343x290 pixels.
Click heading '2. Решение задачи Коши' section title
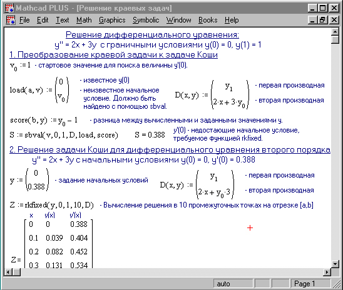170,150
